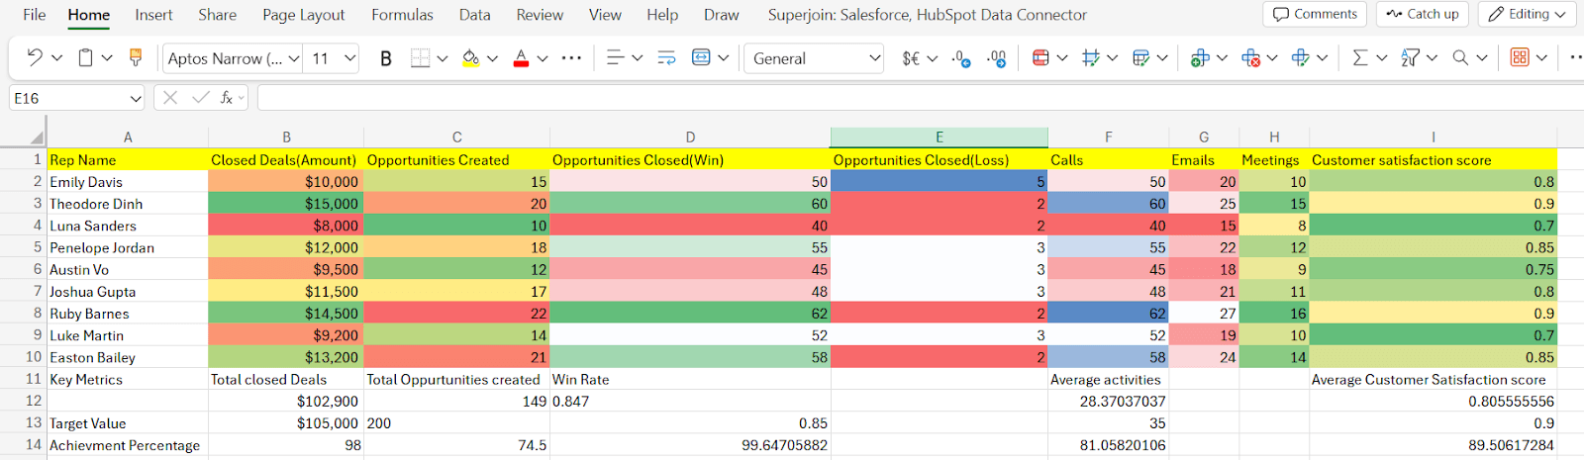
Task: Open the font name dropdown
Action: tap(294, 58)
